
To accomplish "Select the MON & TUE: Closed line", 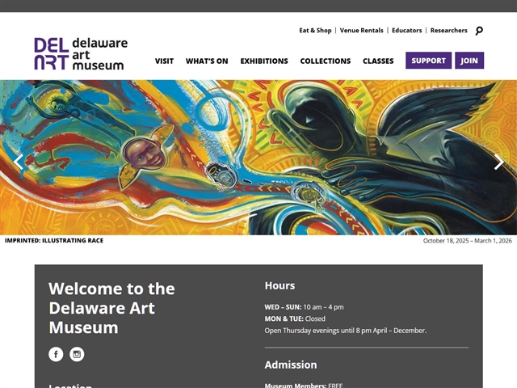I will pos(295,318).
